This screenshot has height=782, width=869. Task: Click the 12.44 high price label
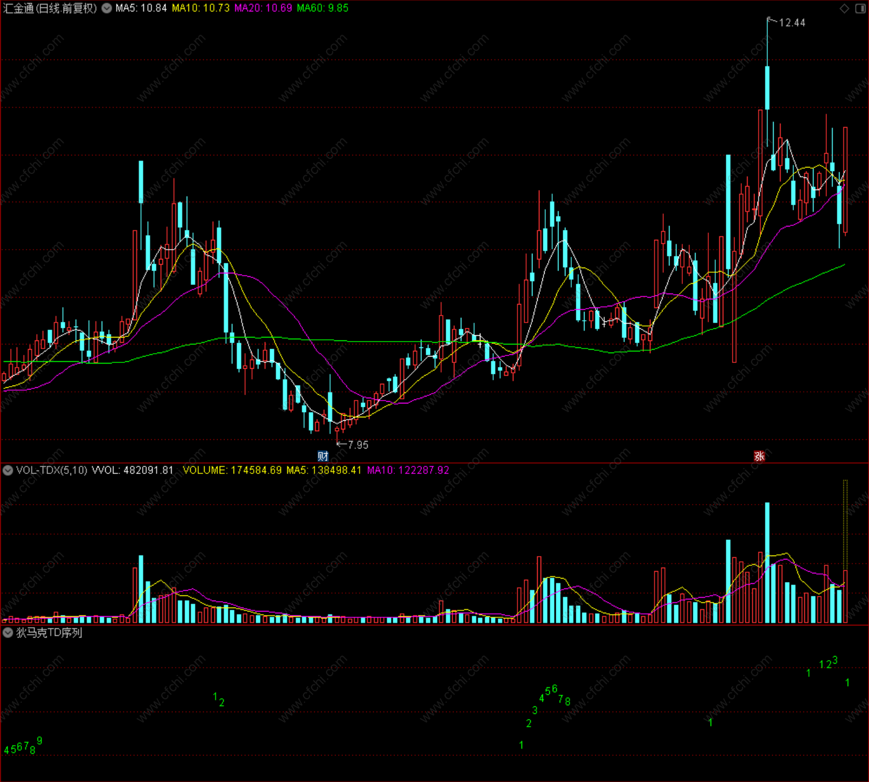(792, 23)
